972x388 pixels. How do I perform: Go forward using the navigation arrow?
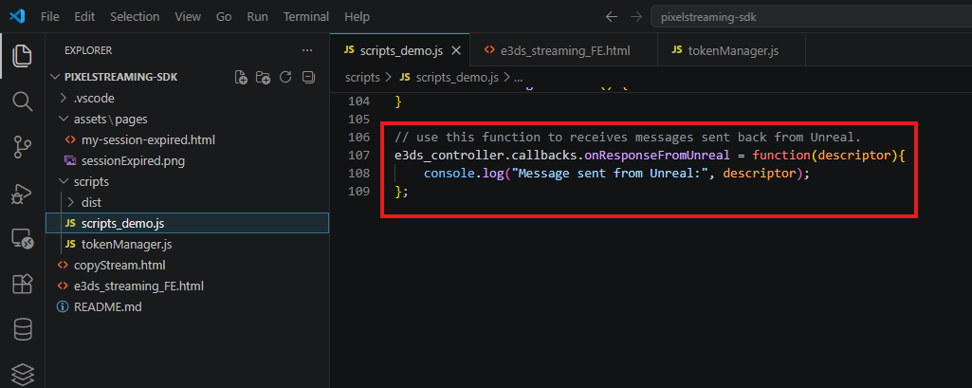[636, 17]
